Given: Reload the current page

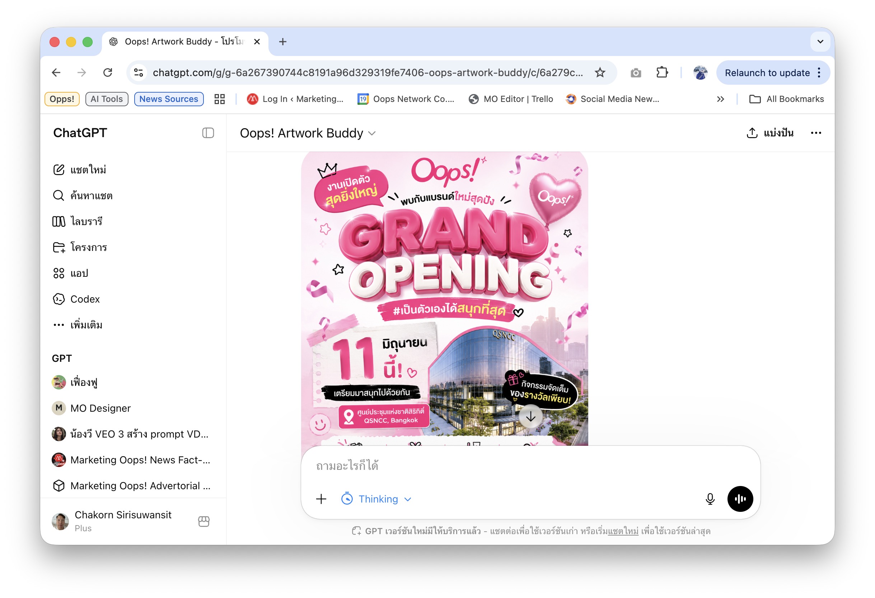Looking at the screenshot, I should click(x=108, y=73).
